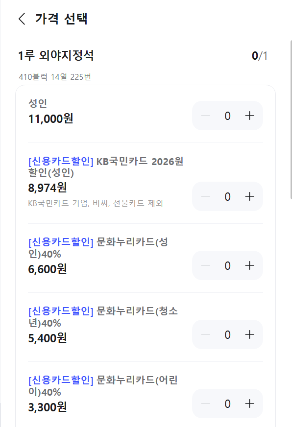Add one KB국민카드 2026원 할인 ticket

click(249, 196)
